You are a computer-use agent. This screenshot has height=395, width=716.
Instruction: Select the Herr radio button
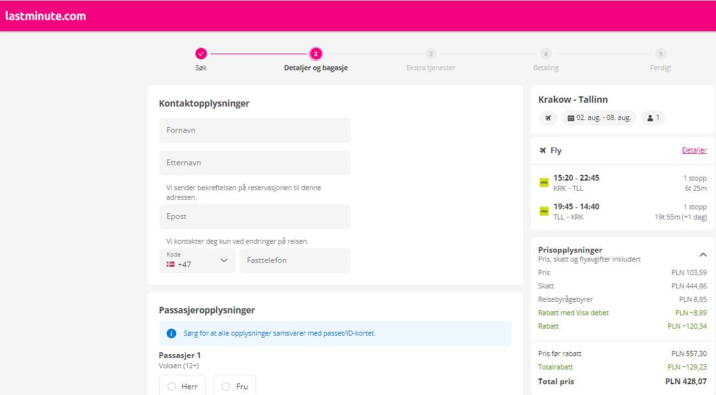click(x=172, y=387)
